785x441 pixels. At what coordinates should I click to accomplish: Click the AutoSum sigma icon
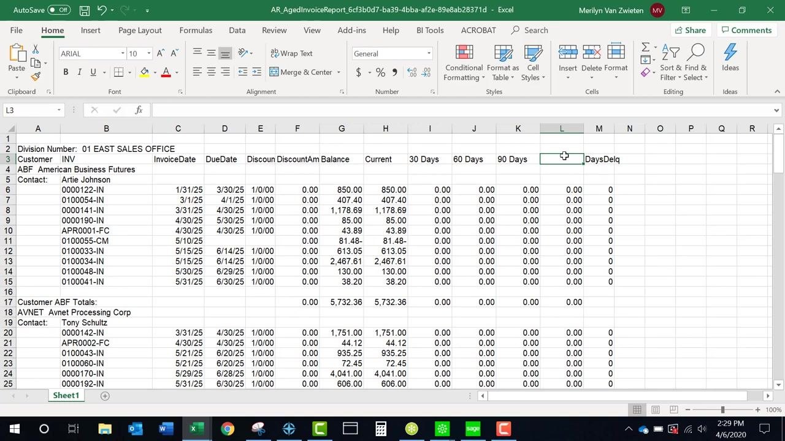point(645,47)
